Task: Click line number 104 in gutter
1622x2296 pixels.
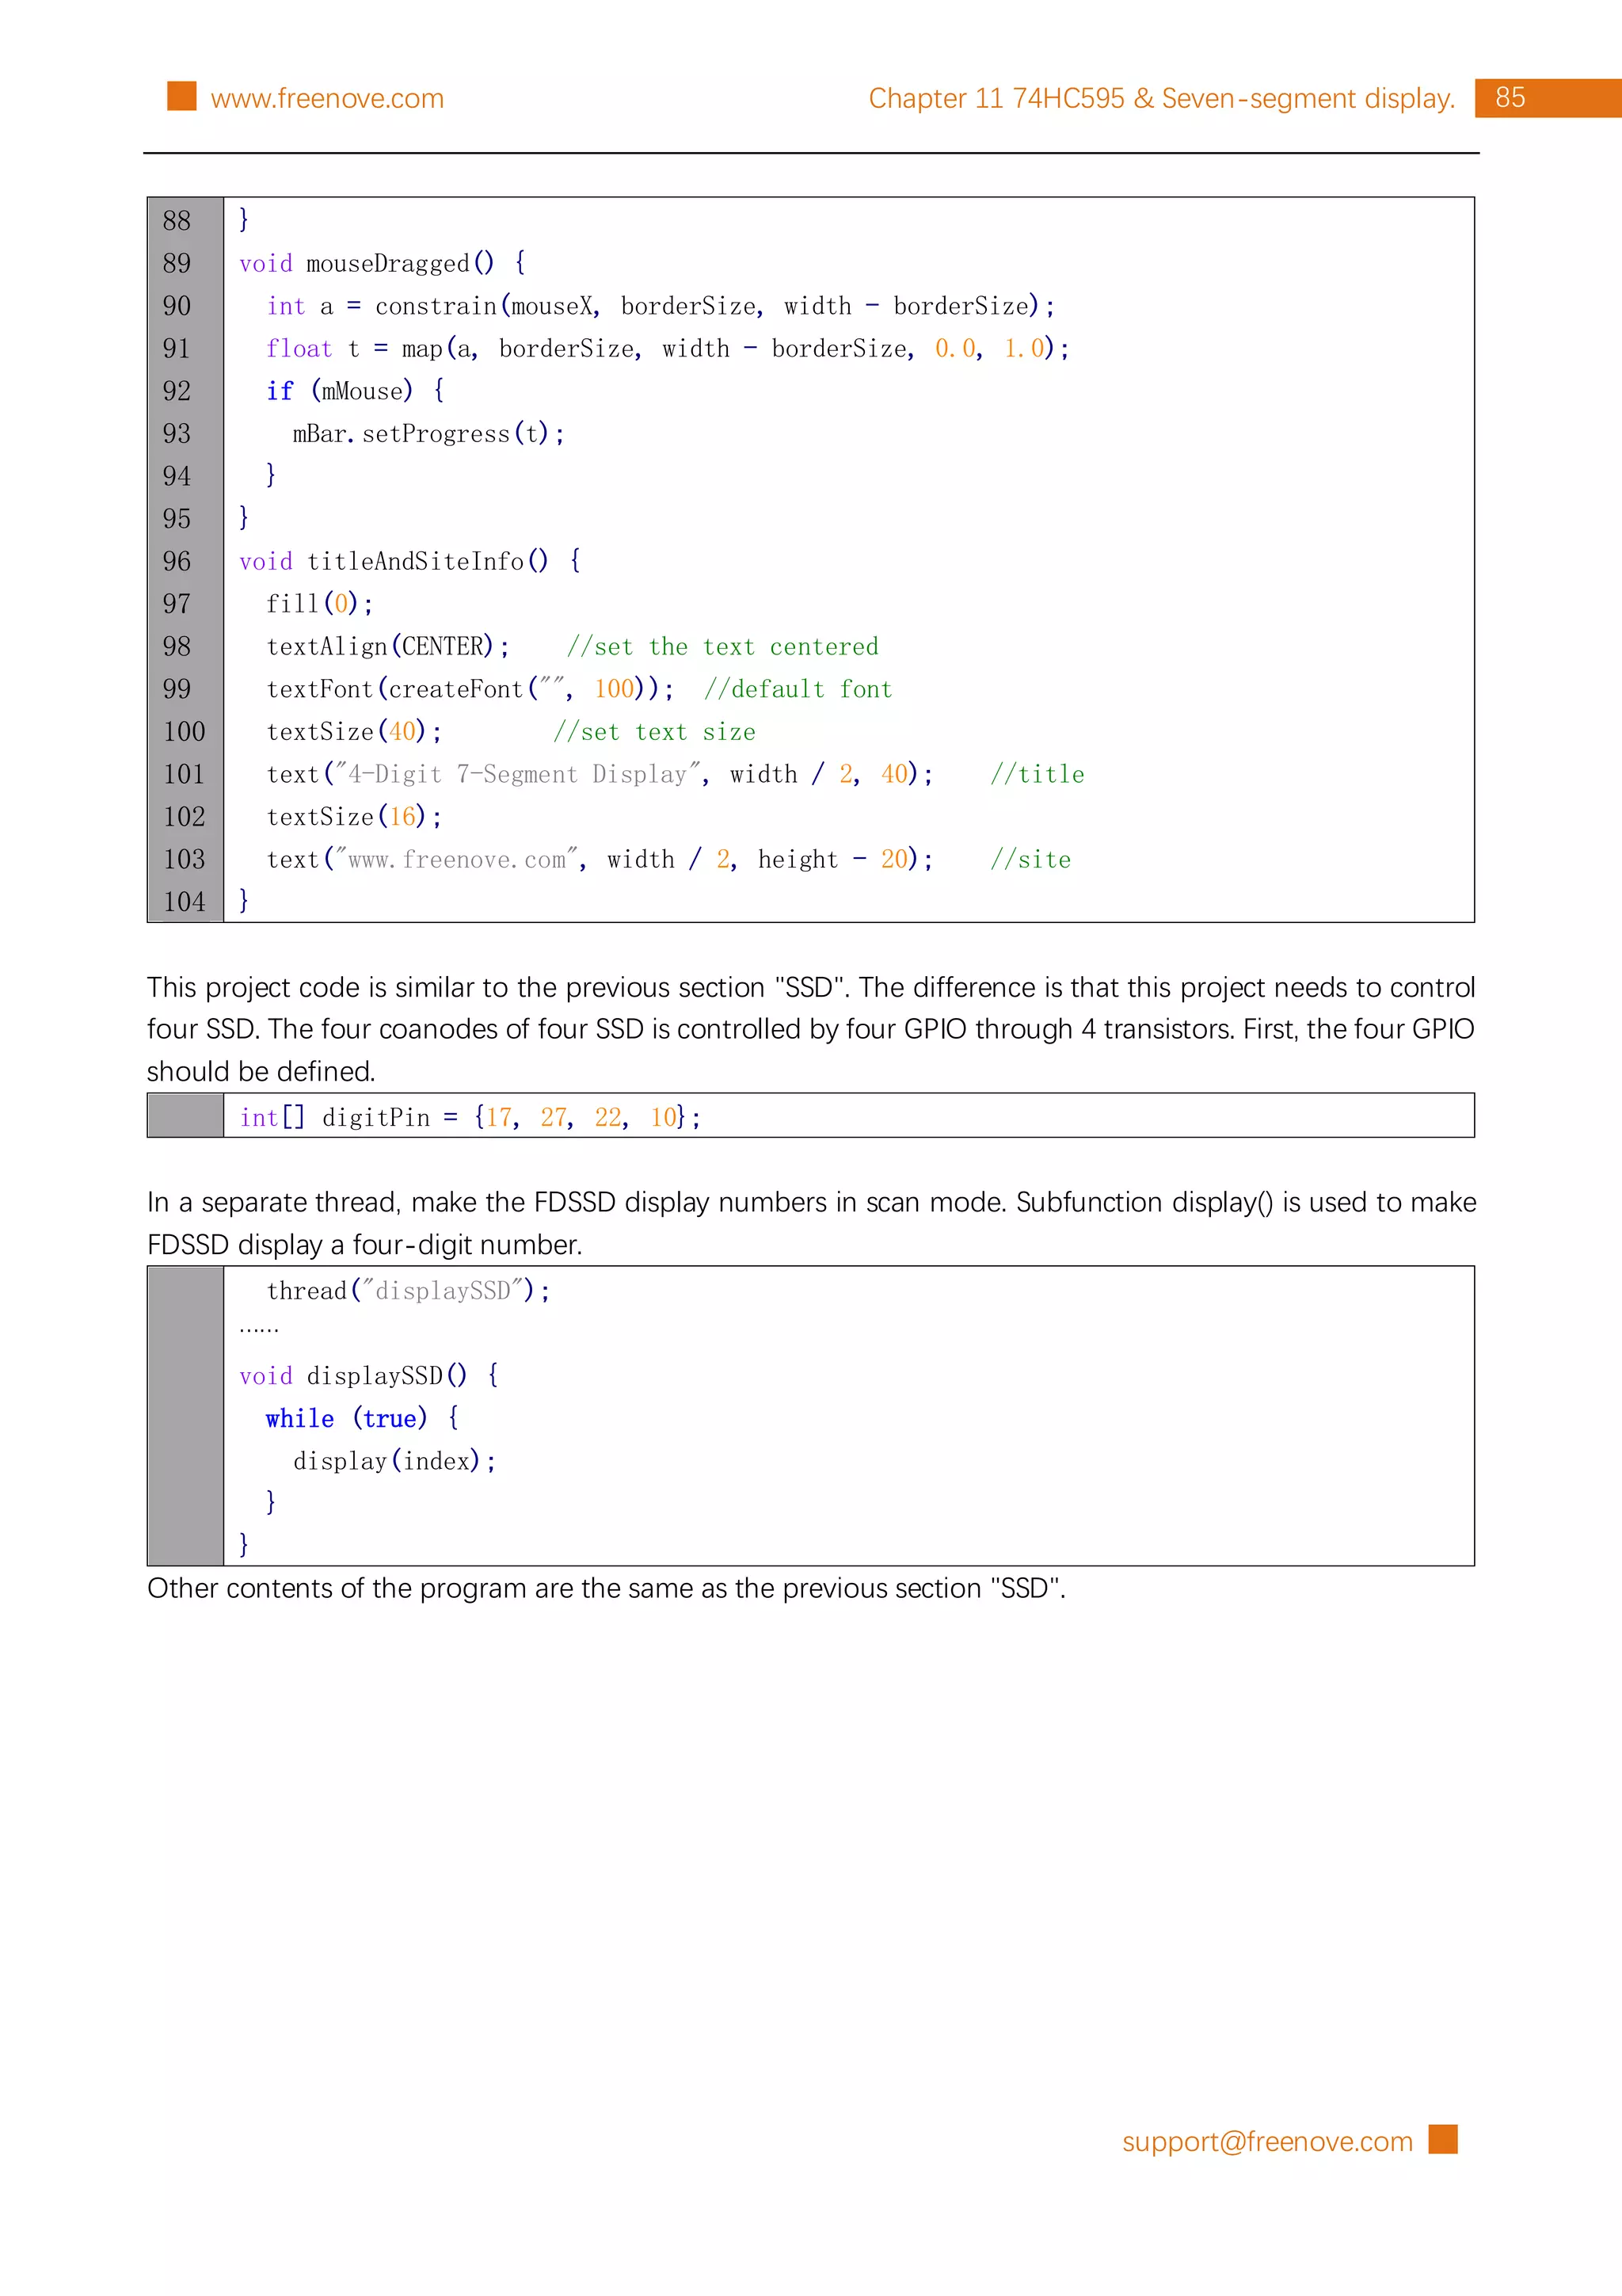Action: [x=184, y=902]
